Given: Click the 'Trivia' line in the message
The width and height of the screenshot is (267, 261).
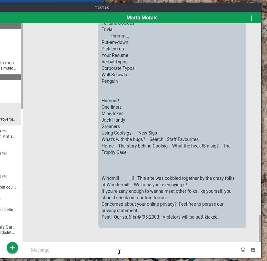Looking at the screenshot, I should point(107,29).
